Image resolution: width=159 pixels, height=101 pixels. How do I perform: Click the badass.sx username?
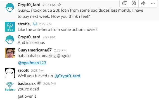pos(27,83)
